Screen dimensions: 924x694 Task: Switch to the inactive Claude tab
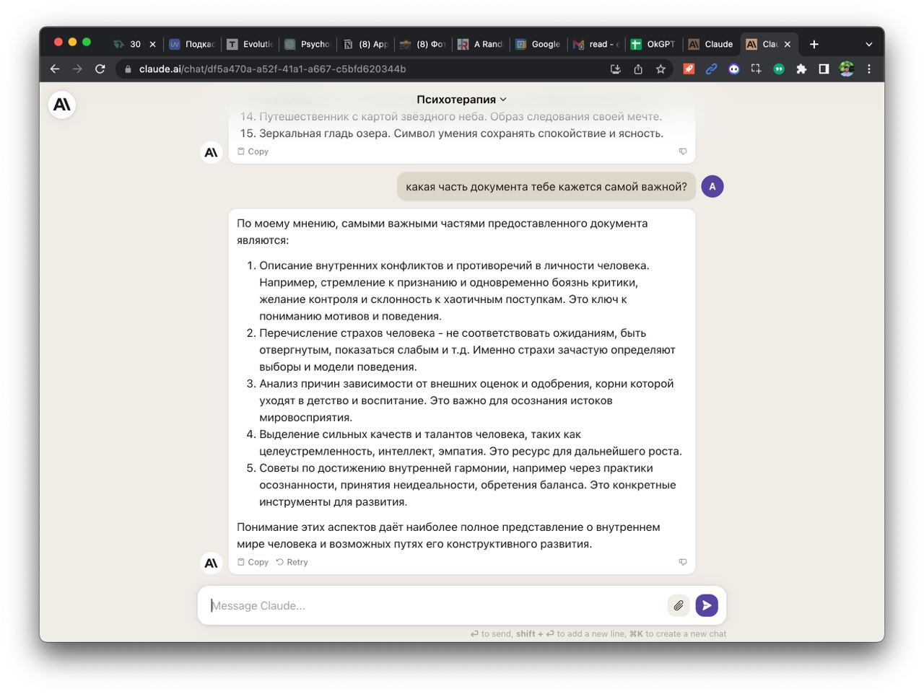pos(712,44)
